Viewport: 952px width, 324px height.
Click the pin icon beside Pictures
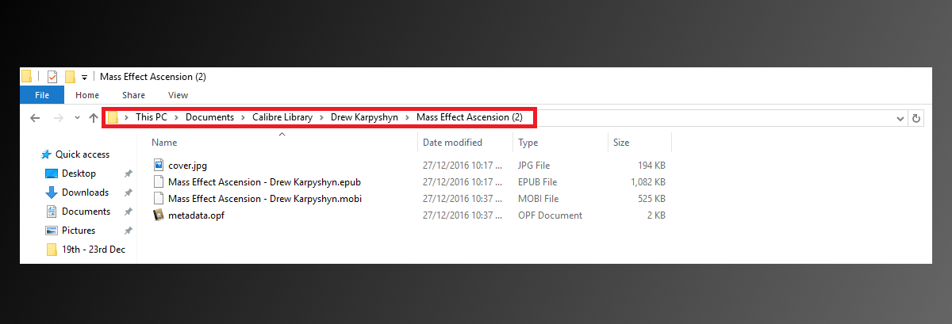click(x=129, y=231)
